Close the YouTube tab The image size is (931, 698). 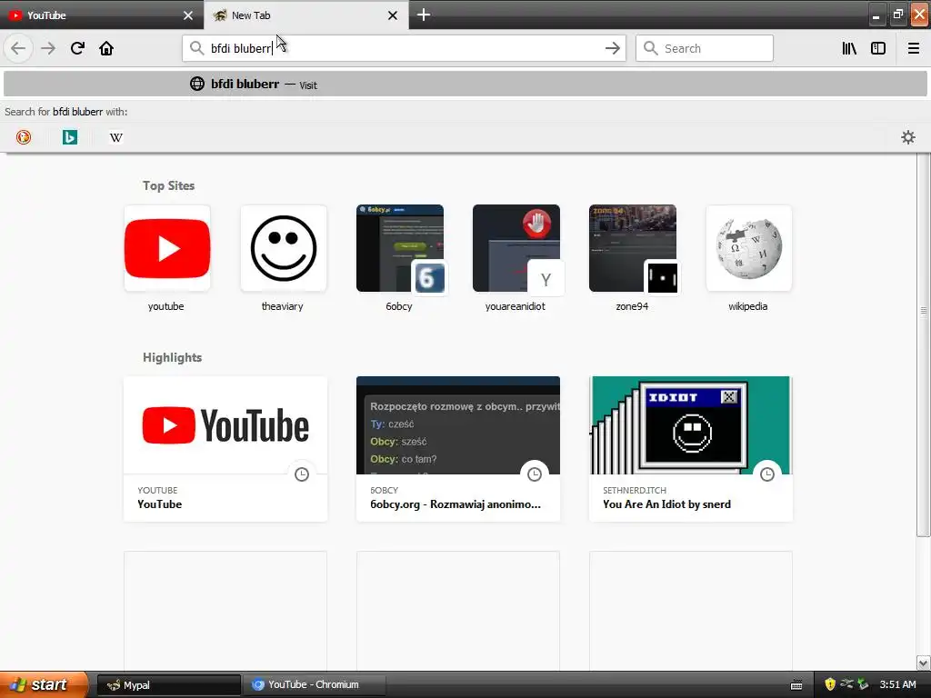pos(188,15)
